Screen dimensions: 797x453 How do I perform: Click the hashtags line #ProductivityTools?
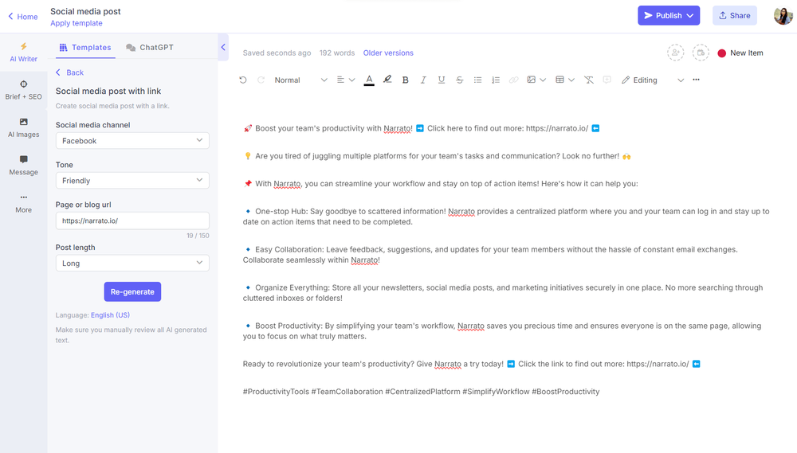coord(421,392)
